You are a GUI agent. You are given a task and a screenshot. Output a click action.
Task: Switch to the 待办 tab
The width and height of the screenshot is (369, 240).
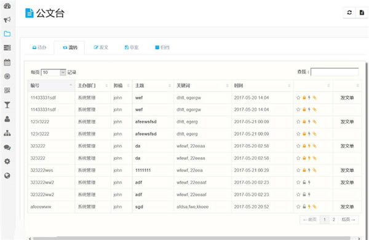pyautogui.click(x=39, y=47)
